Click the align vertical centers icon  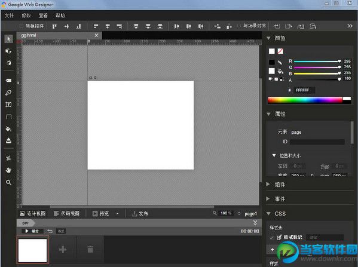coord(67,26)
